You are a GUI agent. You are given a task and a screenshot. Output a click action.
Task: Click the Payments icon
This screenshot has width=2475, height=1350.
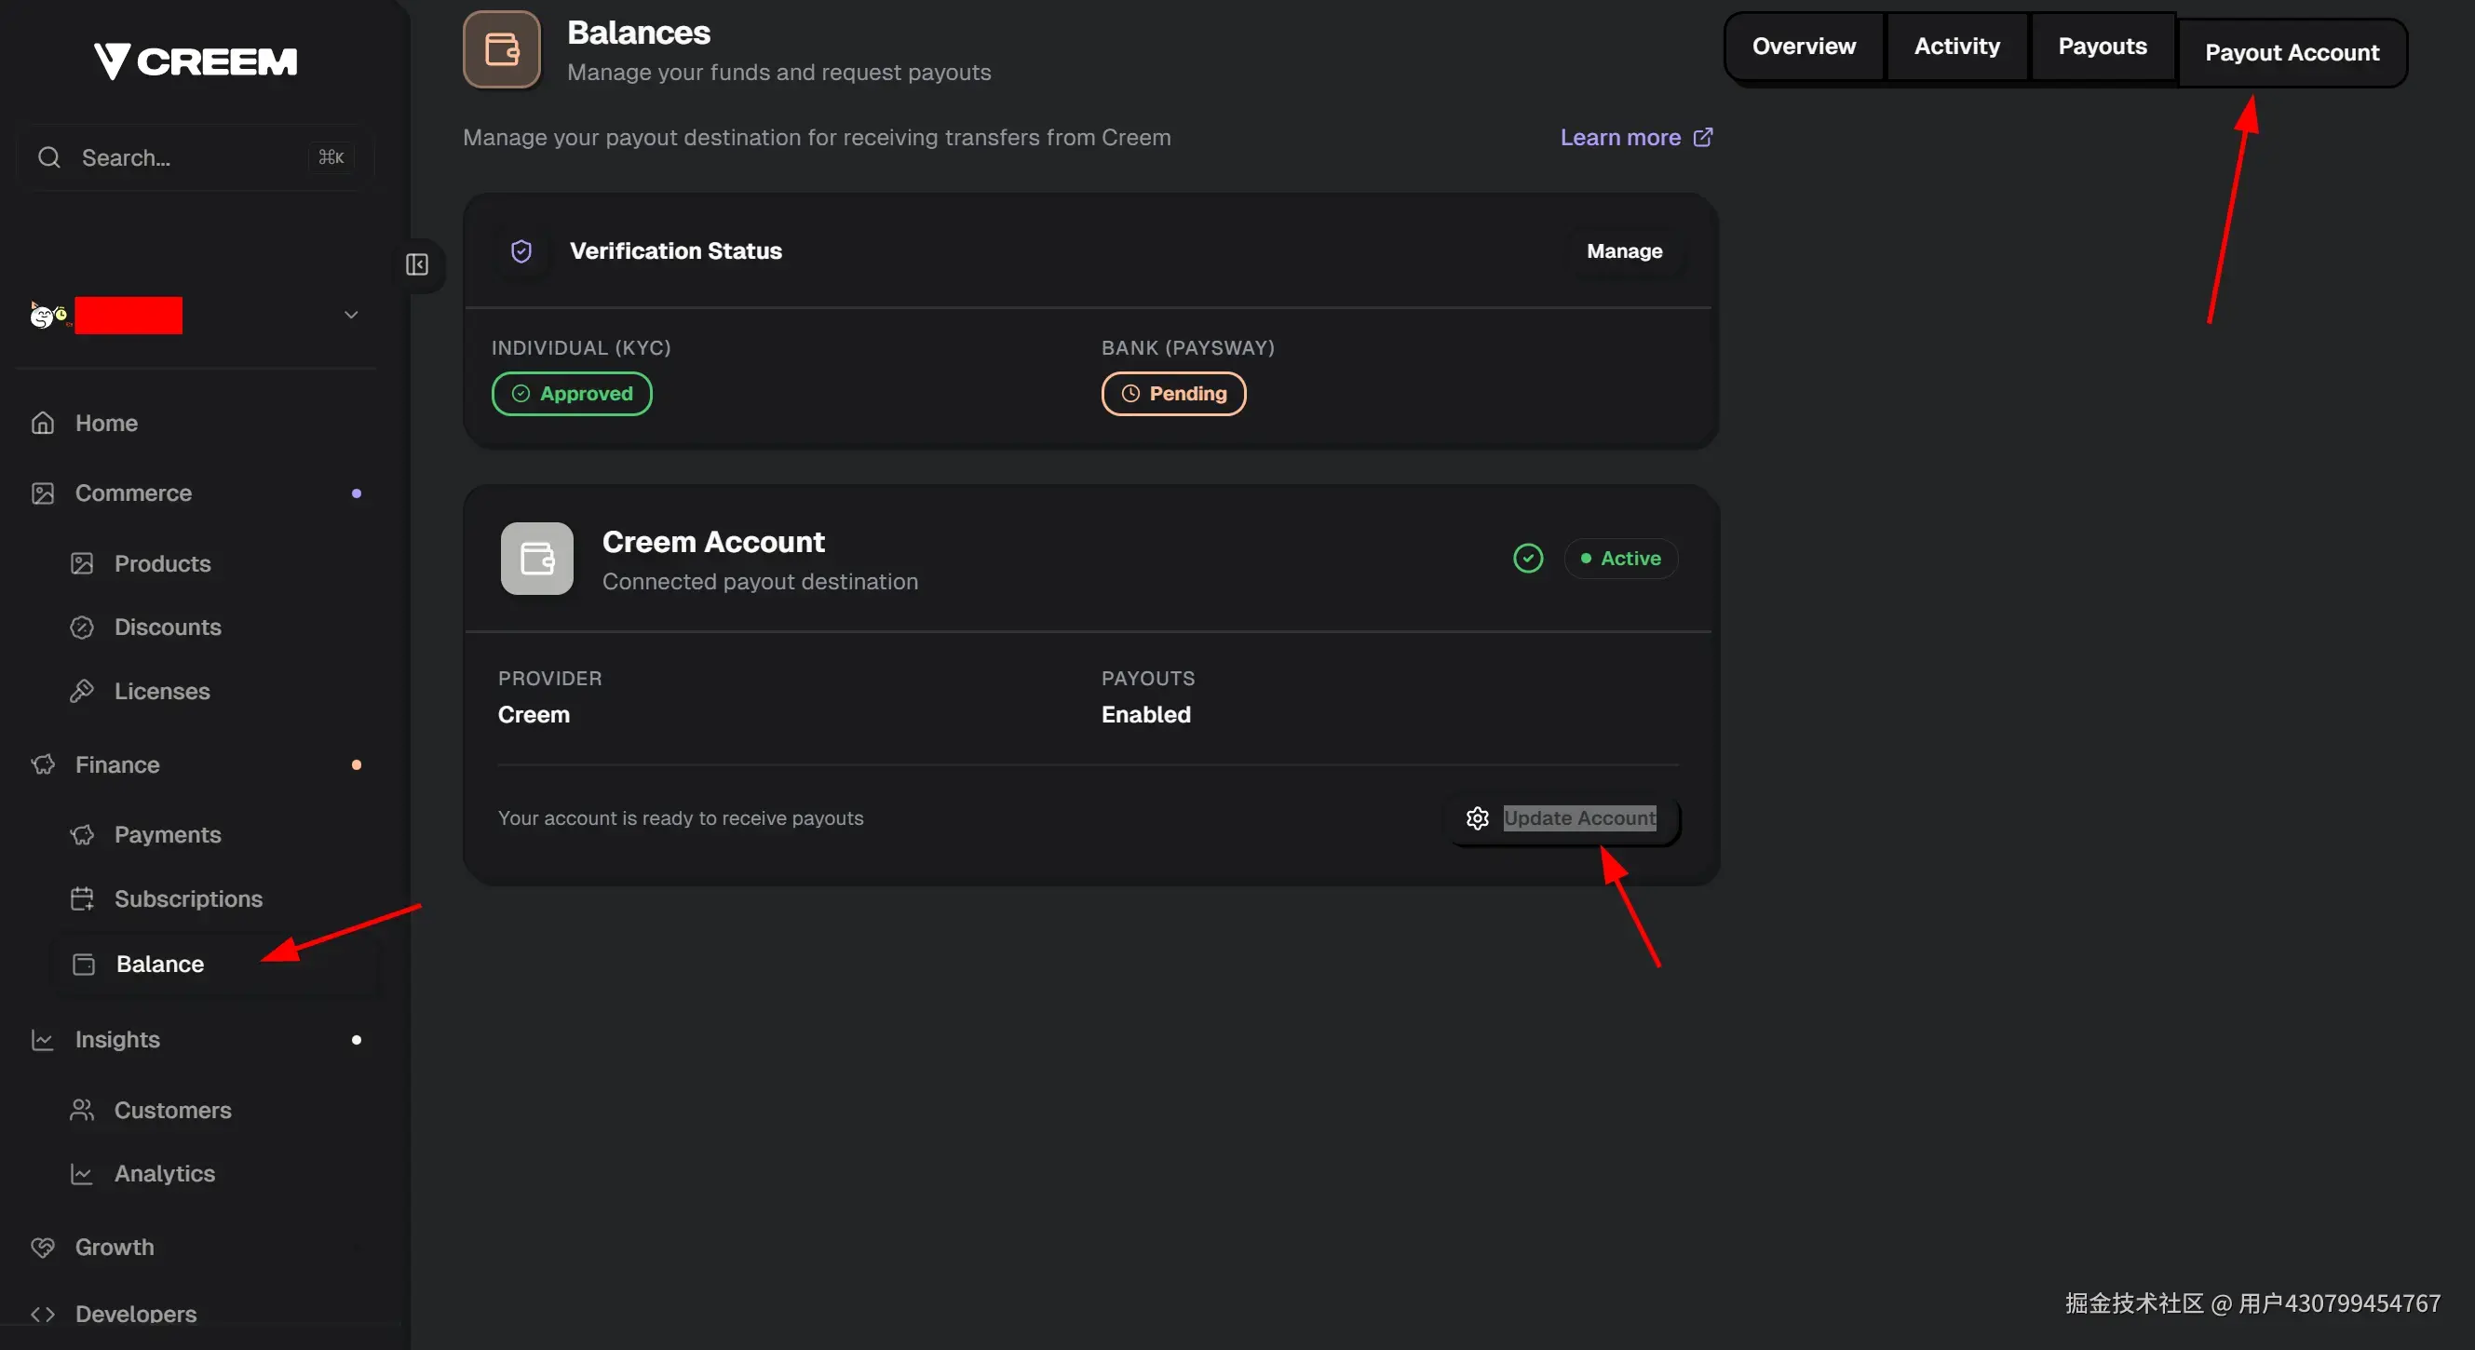click(x=83, y=835)
